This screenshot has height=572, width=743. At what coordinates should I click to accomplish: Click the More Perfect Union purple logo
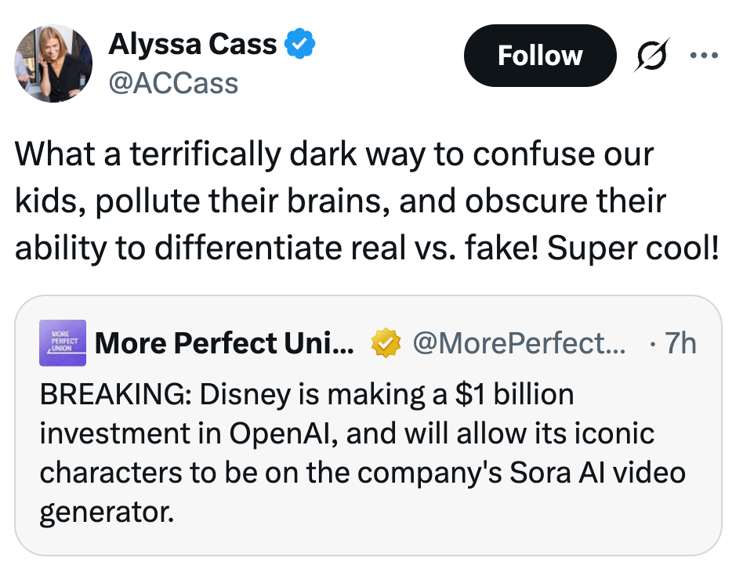pos(63,343)
